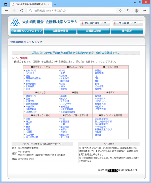The height and width of the screenshot is (183, 151).
Task: Open the tab actions menu icon
Action: click(6, 5)
